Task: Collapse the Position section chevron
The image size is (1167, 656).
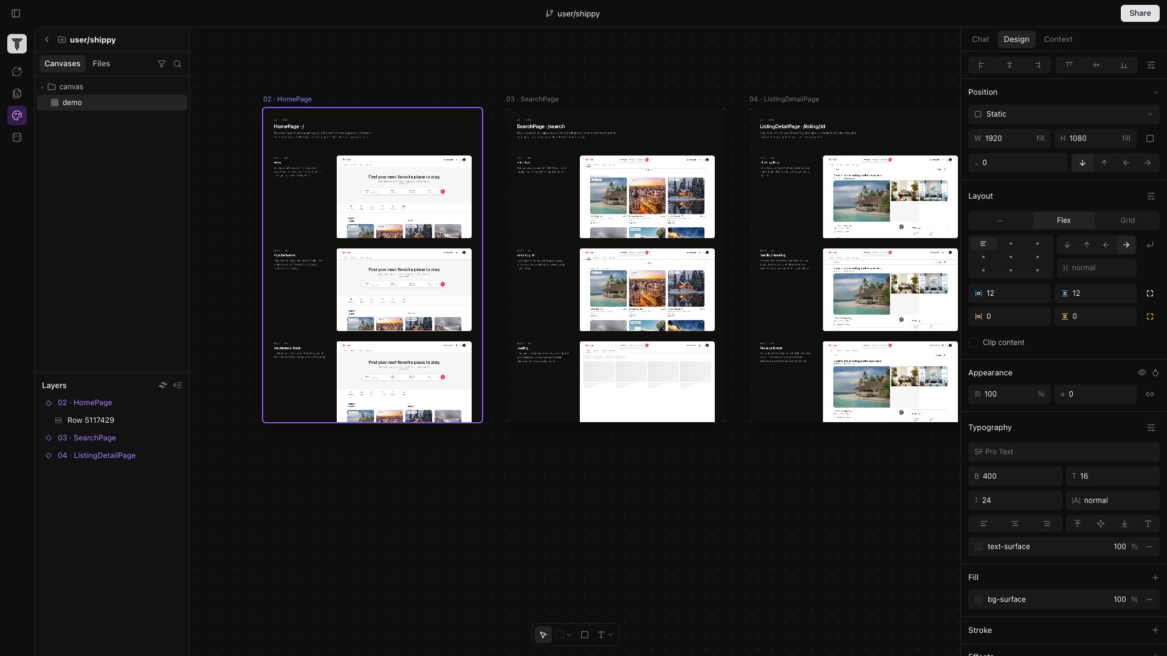Action: tap(1155, 92)
